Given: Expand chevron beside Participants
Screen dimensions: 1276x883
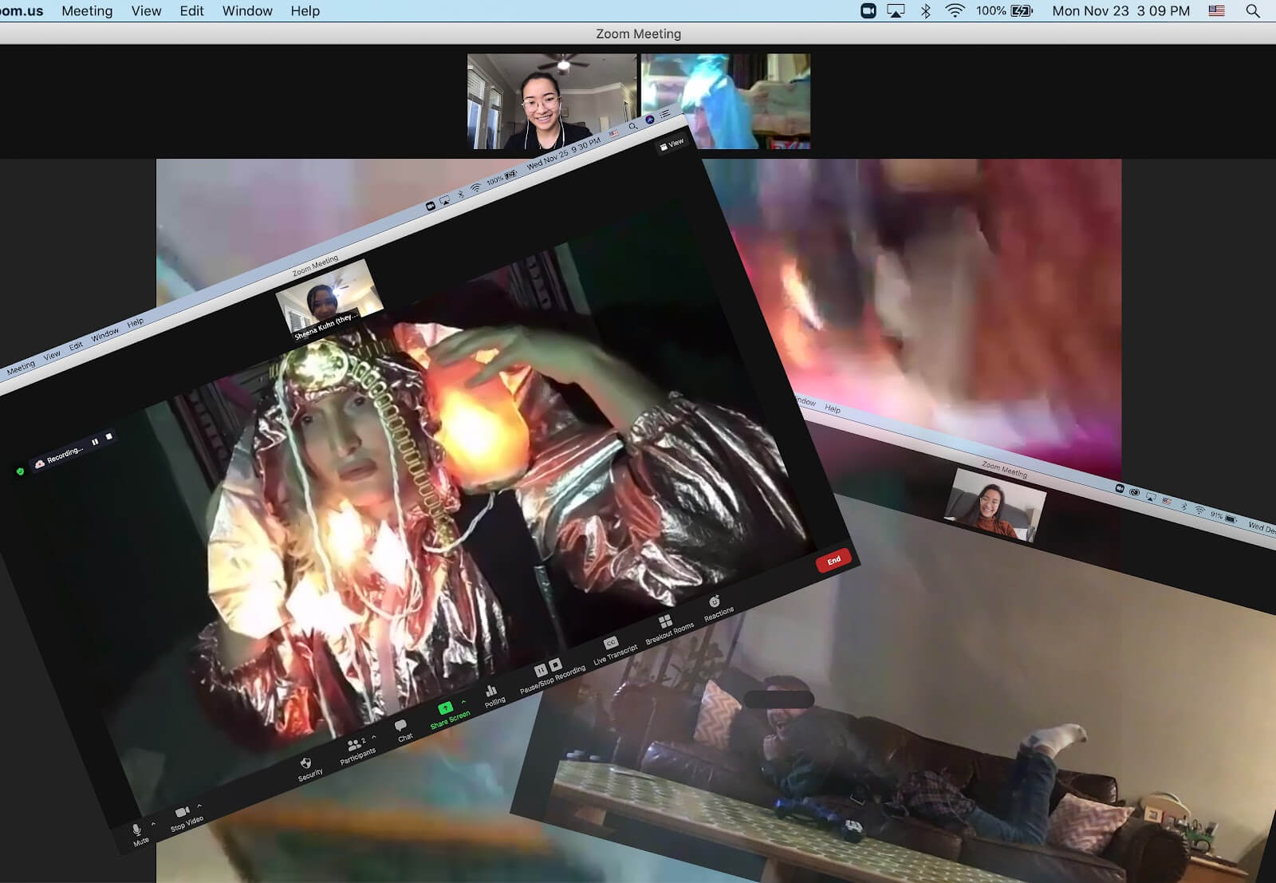Looking at the screenshot, I should (x=373, y=738).
